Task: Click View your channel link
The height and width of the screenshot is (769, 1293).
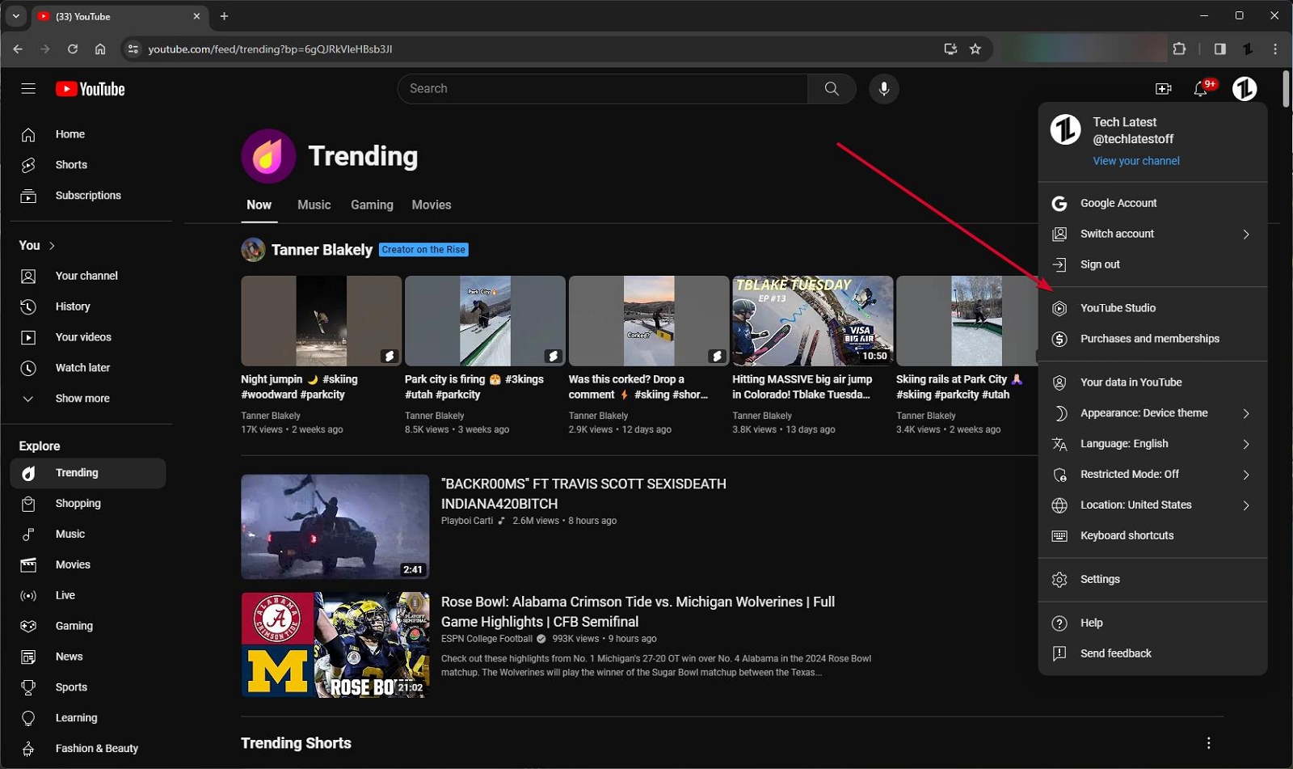Action: click(1136, 161)
